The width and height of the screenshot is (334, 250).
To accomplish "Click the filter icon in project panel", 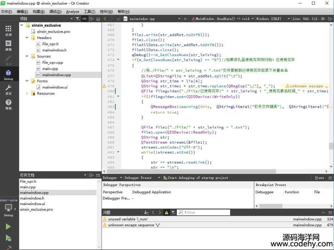I will (78, 19).
